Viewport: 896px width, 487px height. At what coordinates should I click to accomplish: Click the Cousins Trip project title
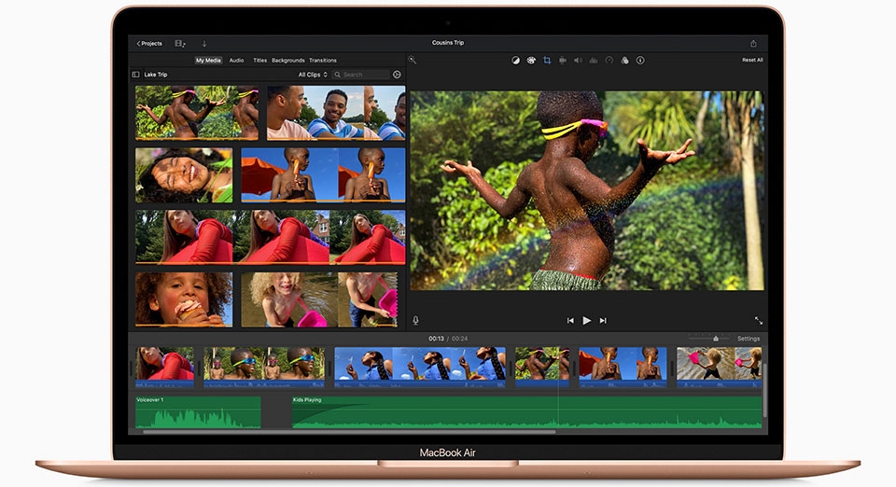click(447, 43)
